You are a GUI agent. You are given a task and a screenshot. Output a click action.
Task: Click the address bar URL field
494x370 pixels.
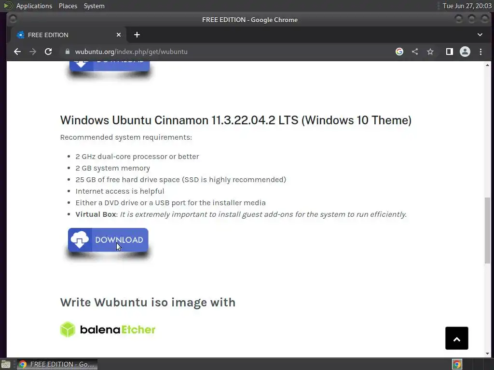[x=227, y=52]
